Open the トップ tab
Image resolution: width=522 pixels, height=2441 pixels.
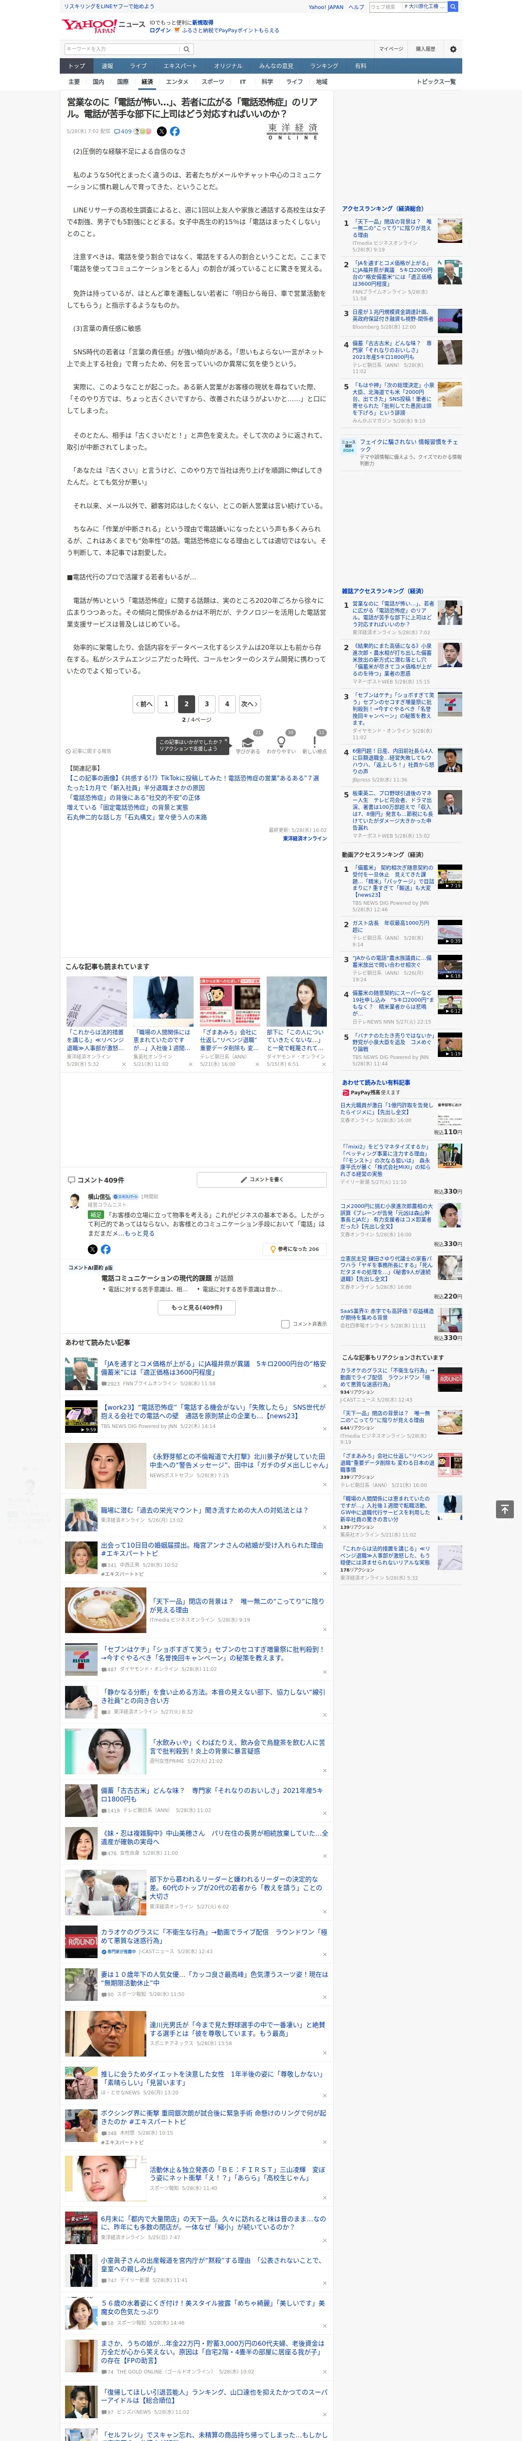(x=77, y=66)
